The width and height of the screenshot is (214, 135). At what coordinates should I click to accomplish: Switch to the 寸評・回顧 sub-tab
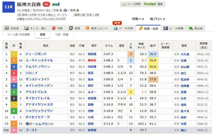[x=62, y=35]
